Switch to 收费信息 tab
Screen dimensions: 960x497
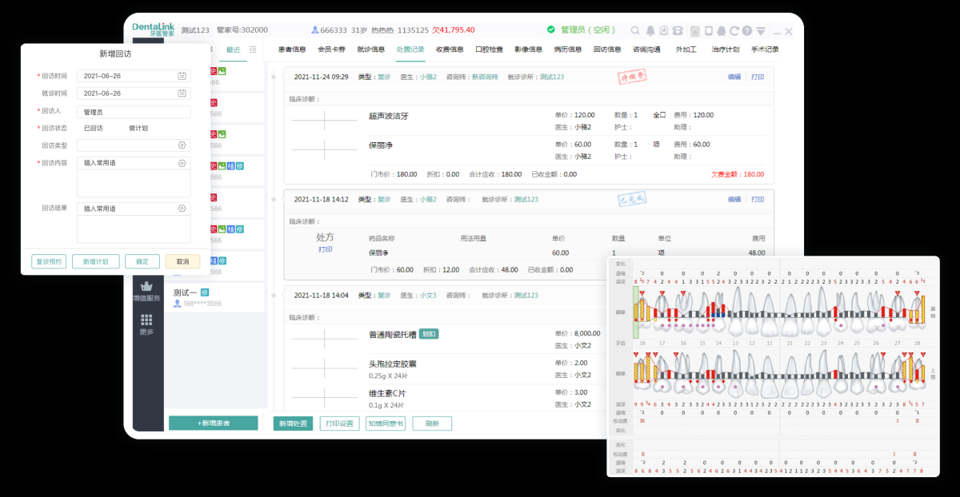coord(449,50)
